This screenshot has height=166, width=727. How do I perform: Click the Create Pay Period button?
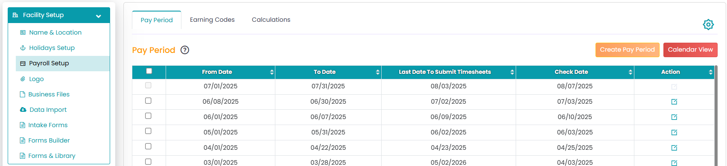tap(628, 50)
